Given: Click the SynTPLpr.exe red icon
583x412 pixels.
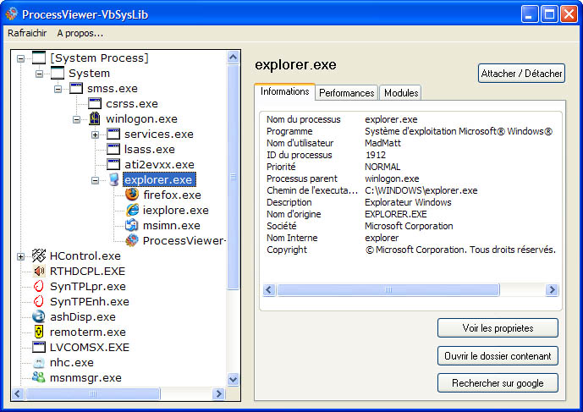Looking at the screenshot, I should (x=39, y=286).
